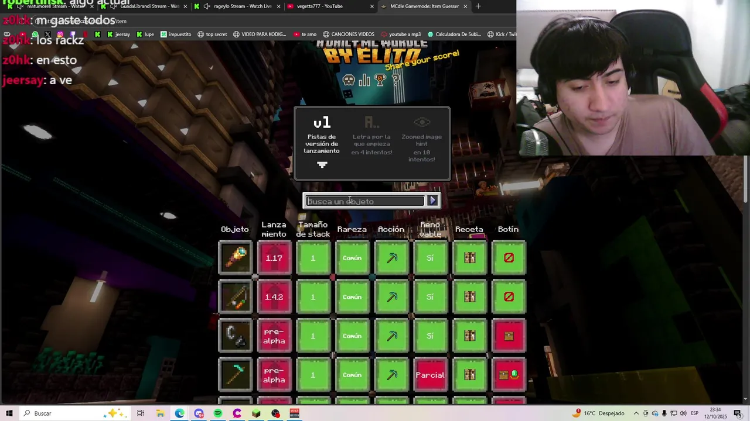Open the WhatsApp bookmark icon
Image resolution: width=750 pixels, height=421 pixels.
point(35,34)
